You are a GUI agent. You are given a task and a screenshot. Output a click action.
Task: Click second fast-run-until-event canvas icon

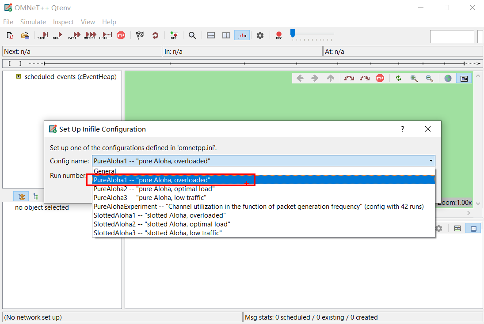coord(365,78)
